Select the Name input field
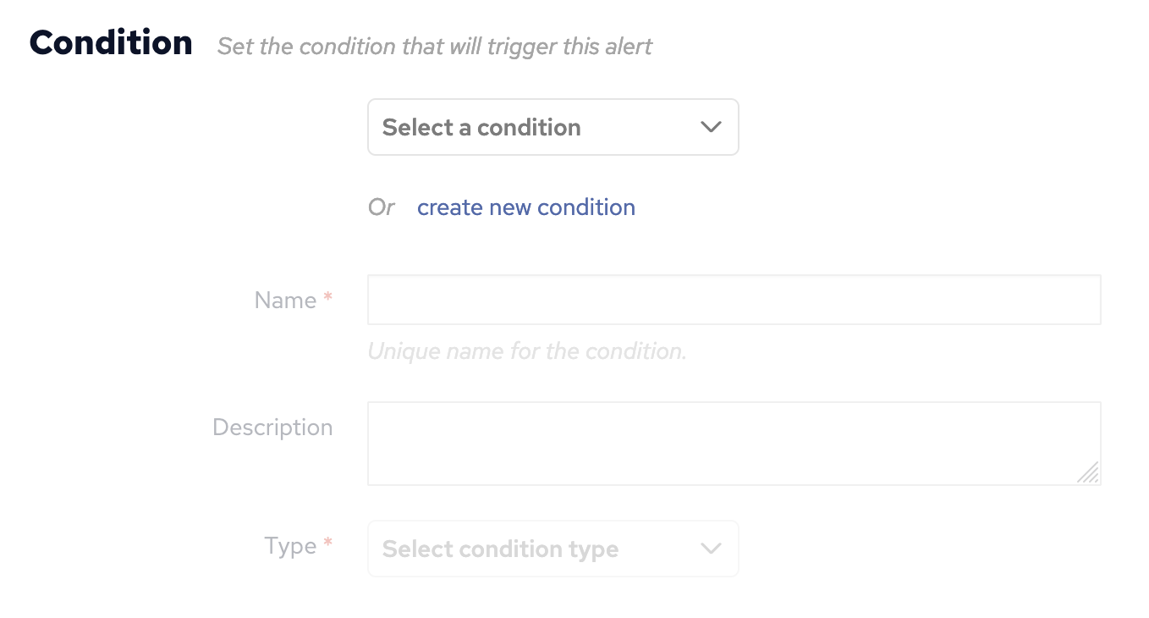The image size is (1149, 618). pyautogui.click(x=733, y=299)
